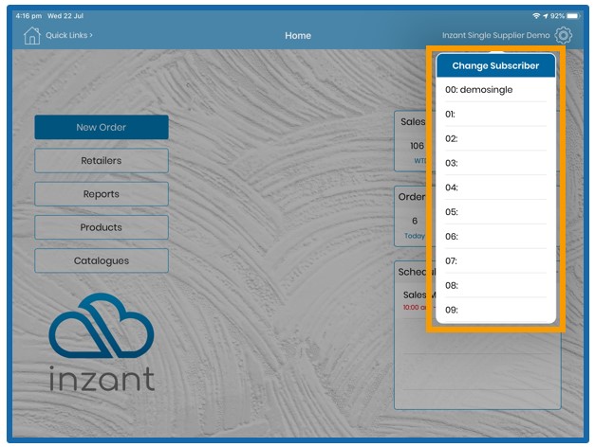595x447 pixels.
Task: Select subscriber 00: demosingle
Action: point(495,90)
